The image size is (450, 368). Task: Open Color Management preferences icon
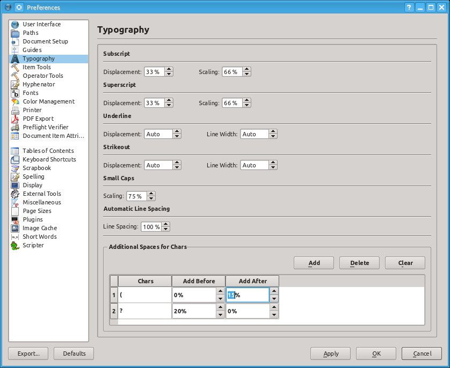[15, 101]
